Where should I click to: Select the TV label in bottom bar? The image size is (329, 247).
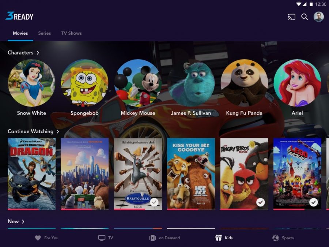tap(110, 238)
